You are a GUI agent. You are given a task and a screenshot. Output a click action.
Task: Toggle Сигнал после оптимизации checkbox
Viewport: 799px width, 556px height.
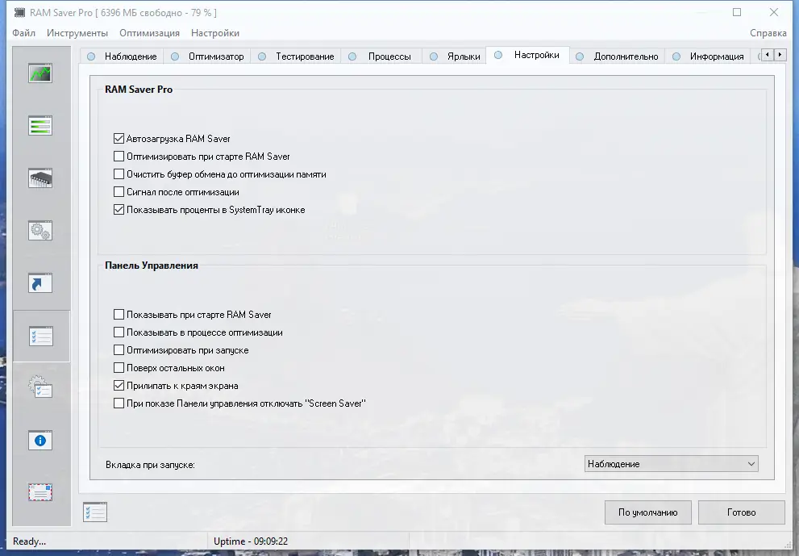119,192
